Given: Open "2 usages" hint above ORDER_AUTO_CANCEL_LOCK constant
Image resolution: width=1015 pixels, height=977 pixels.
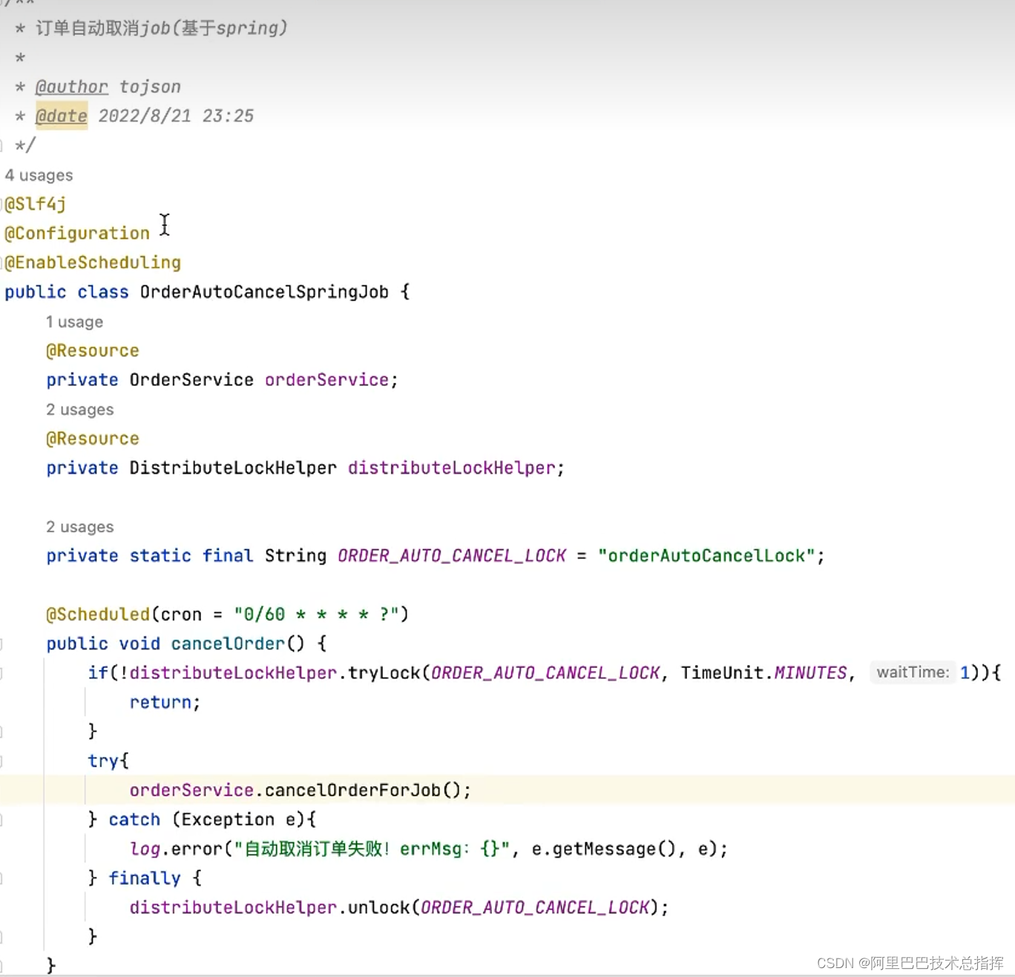Looking at the screenshot, I should 79,527.
